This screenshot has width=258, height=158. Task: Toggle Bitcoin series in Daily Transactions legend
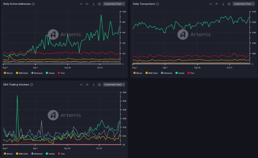pyautogui.click(x=138, y=73)
